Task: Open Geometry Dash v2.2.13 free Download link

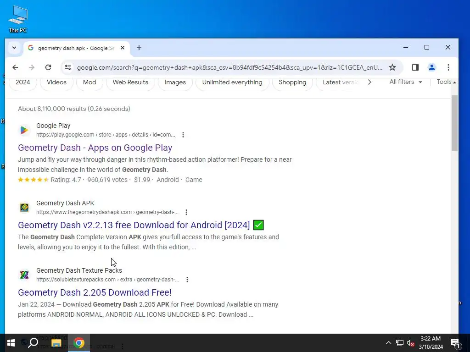Action: (134, 225)
